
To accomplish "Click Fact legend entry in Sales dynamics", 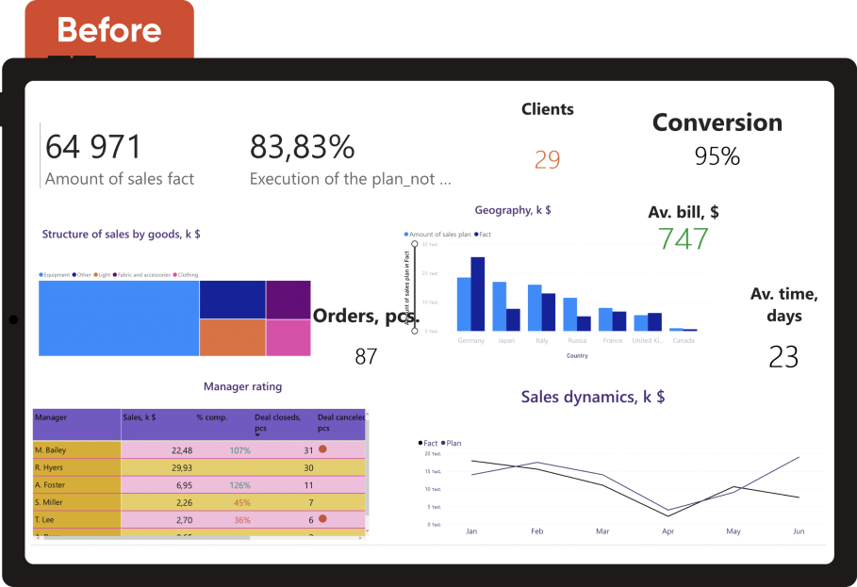I will point(428,443).
